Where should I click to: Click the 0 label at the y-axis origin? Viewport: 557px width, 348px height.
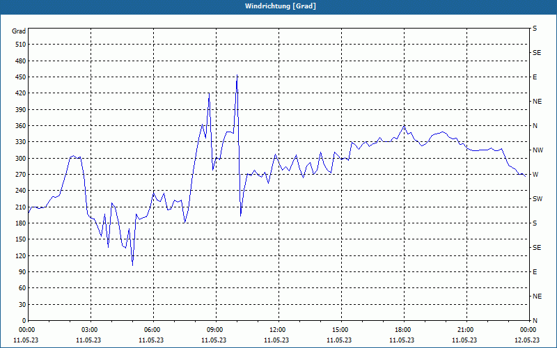pyautogui.click(x=24, y=321)
